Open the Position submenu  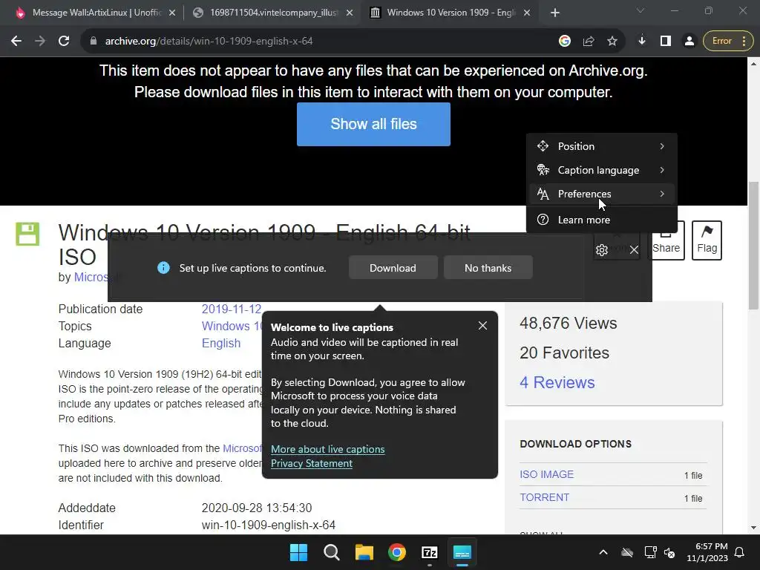click(601, 146)
